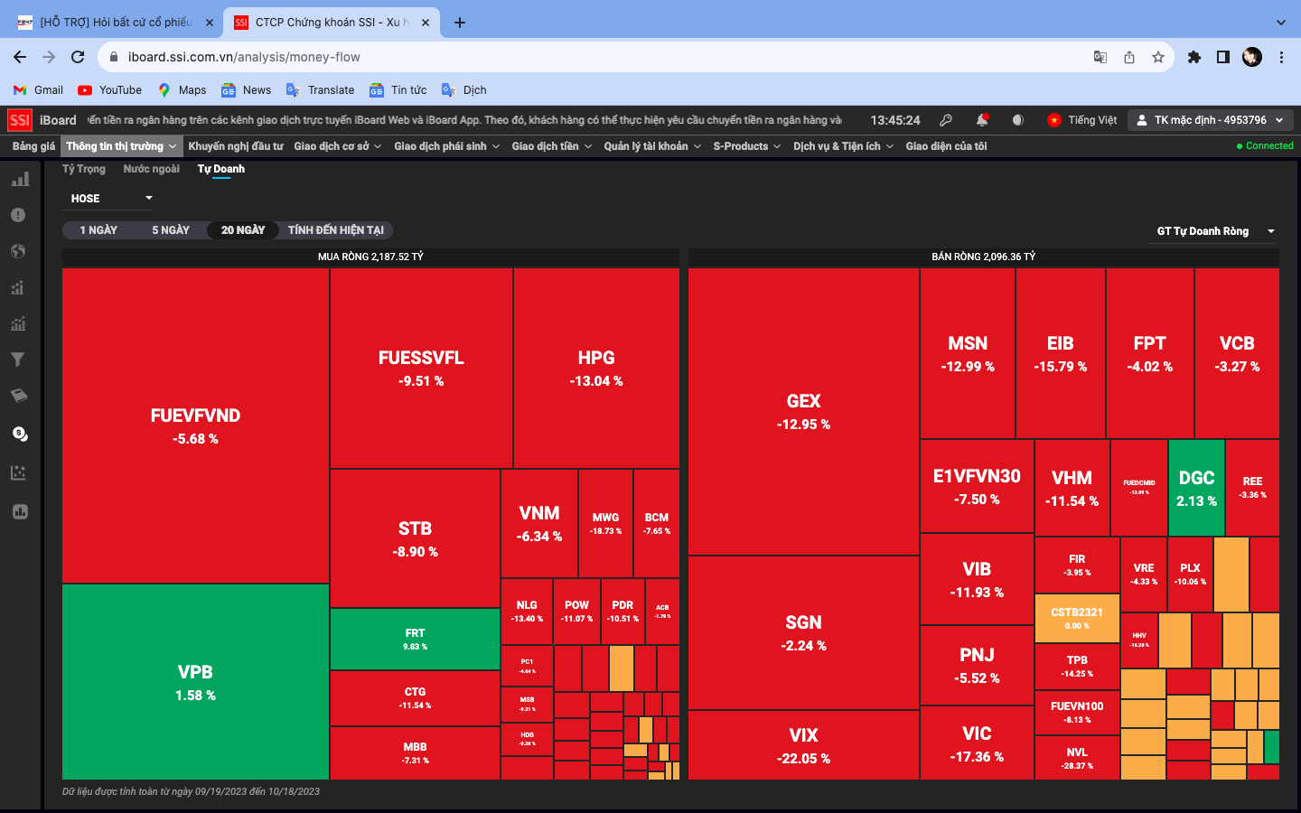Image resolution: width=1301 pixels, height=813 pixels.
Task: Select the TÍNH ĐẾN HIỆN TẠI period
Action: (336, 230)
